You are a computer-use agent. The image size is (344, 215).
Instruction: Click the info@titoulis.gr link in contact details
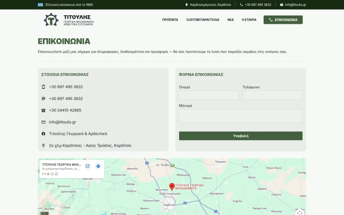(x=63, y=122)
